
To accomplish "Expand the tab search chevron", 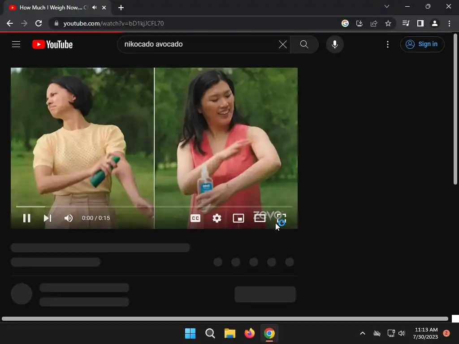I will [387, 6].
